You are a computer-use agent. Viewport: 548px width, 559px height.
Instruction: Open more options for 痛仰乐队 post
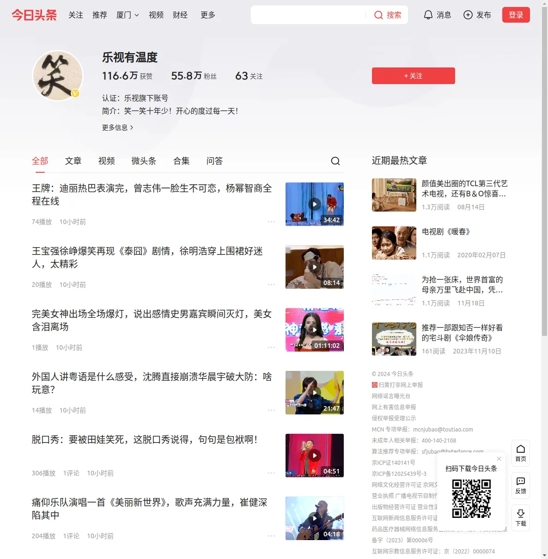(x=271, y=536)
